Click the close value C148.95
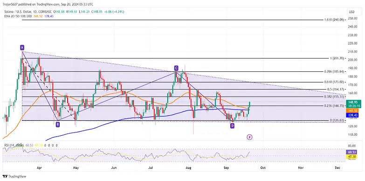This screenshot has width=365, height=181. [x=96, y=11]
